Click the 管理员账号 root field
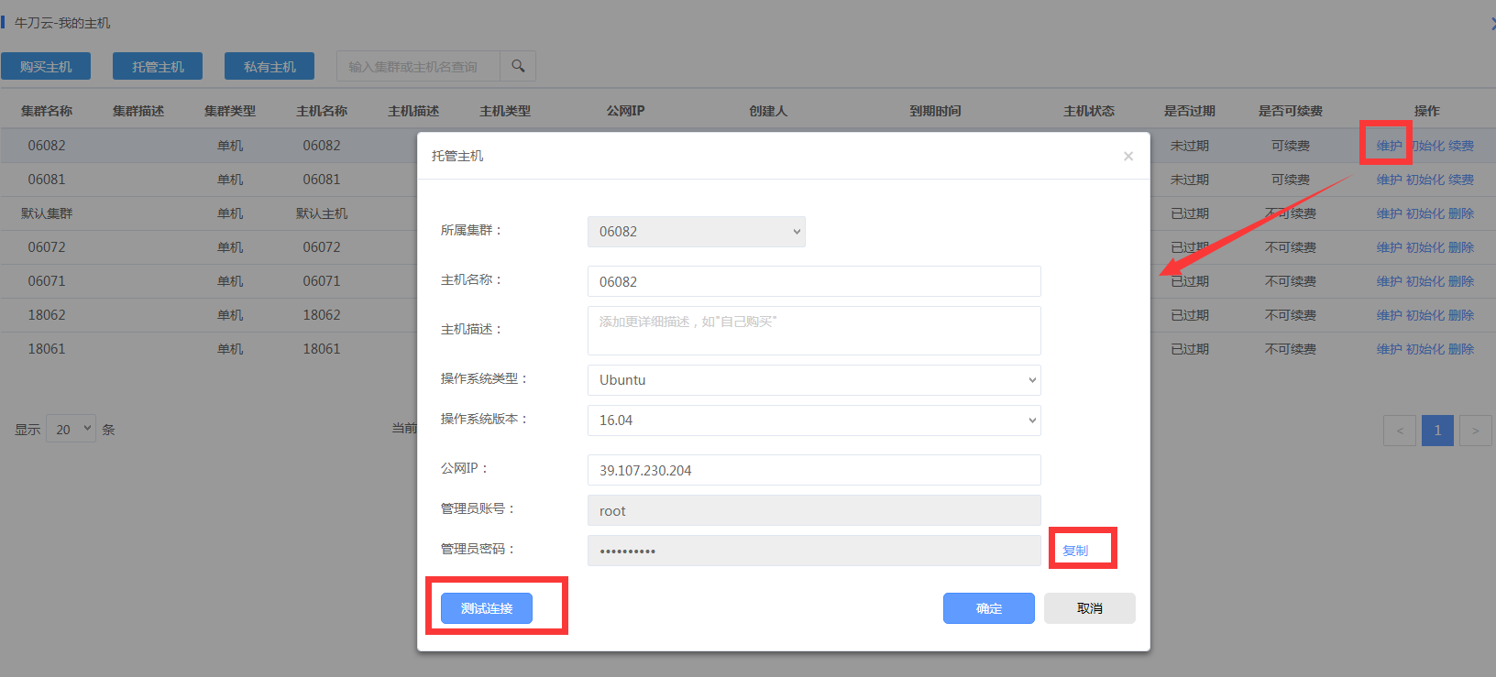The height and width of the screenshot is (677, 1496). click(x=814, y=510)
